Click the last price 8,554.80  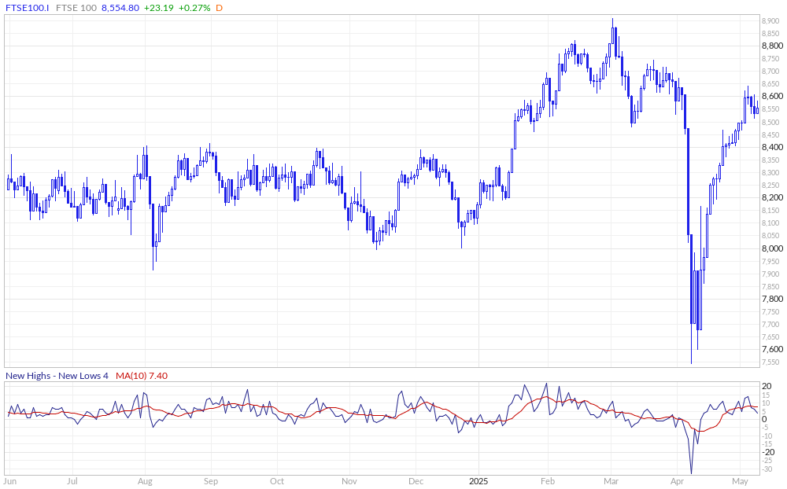pos(120,8)
